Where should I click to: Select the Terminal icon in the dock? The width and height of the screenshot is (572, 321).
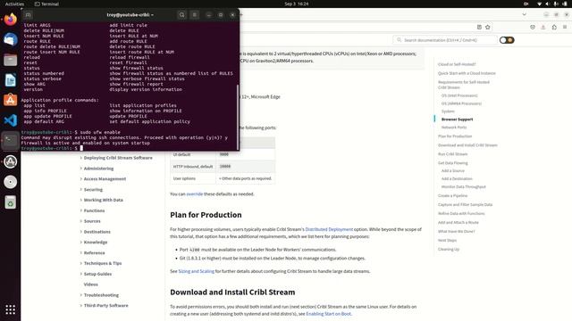[x=10, y=141]
